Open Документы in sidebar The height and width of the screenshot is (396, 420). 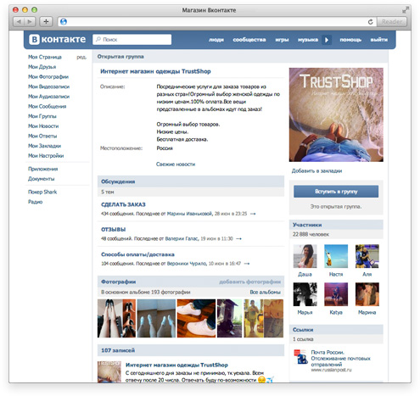41,179
